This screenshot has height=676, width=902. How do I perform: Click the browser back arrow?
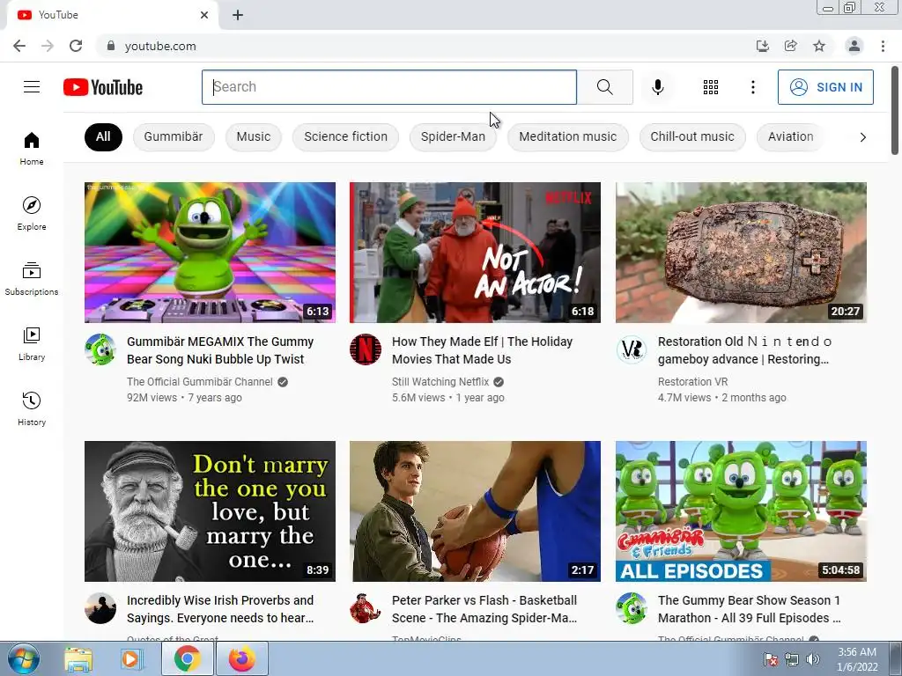(19, 46)
